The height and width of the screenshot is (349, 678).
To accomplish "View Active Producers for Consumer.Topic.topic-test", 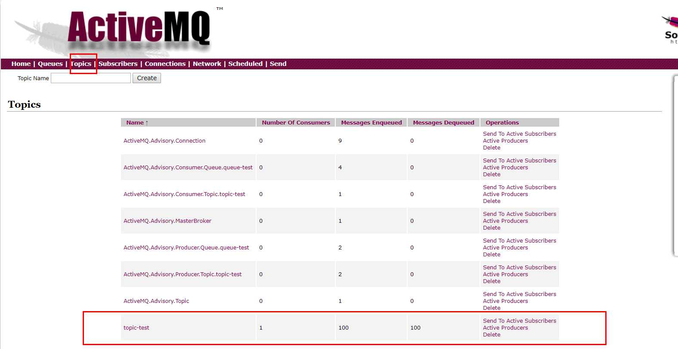I will (x=505, y=194).
